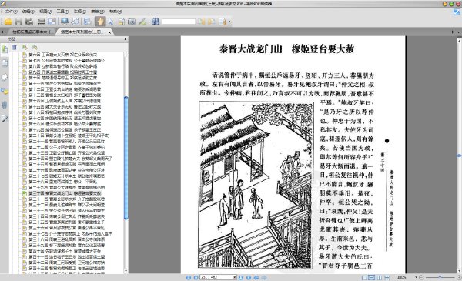Open the zoom percentage dropdown arrow

click(x=416, y=277)
